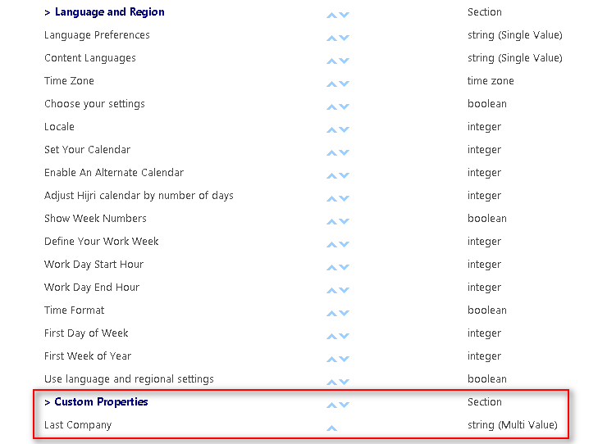Move Locale property down one row
Image resolution: width=607 pixels, height=444 pixels.
click(x=344, y=129)
